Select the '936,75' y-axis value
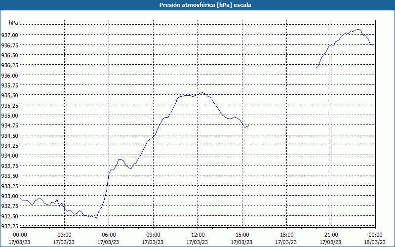395x247 pixels. [x=9, y=45]
